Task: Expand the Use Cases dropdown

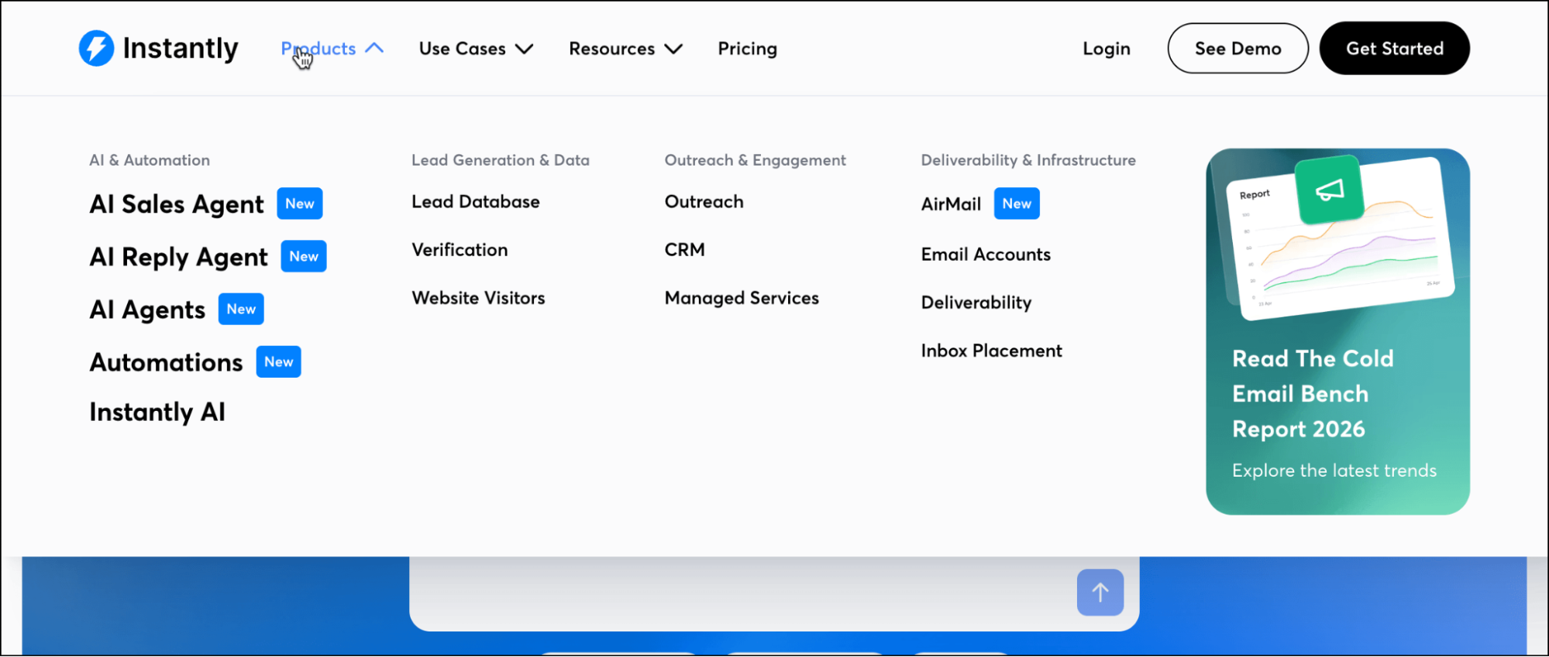Action: (x=476, y=49)
